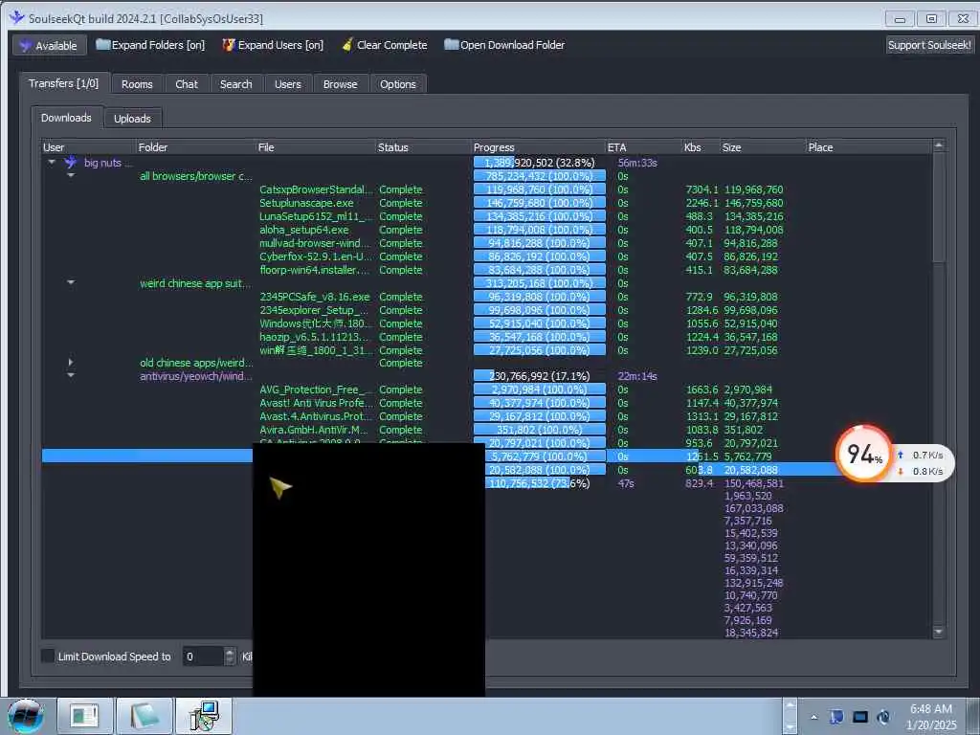This screenshot has width=980, height=735.
Task: Expand old chinese apps folder
Action: pos(71,363)
